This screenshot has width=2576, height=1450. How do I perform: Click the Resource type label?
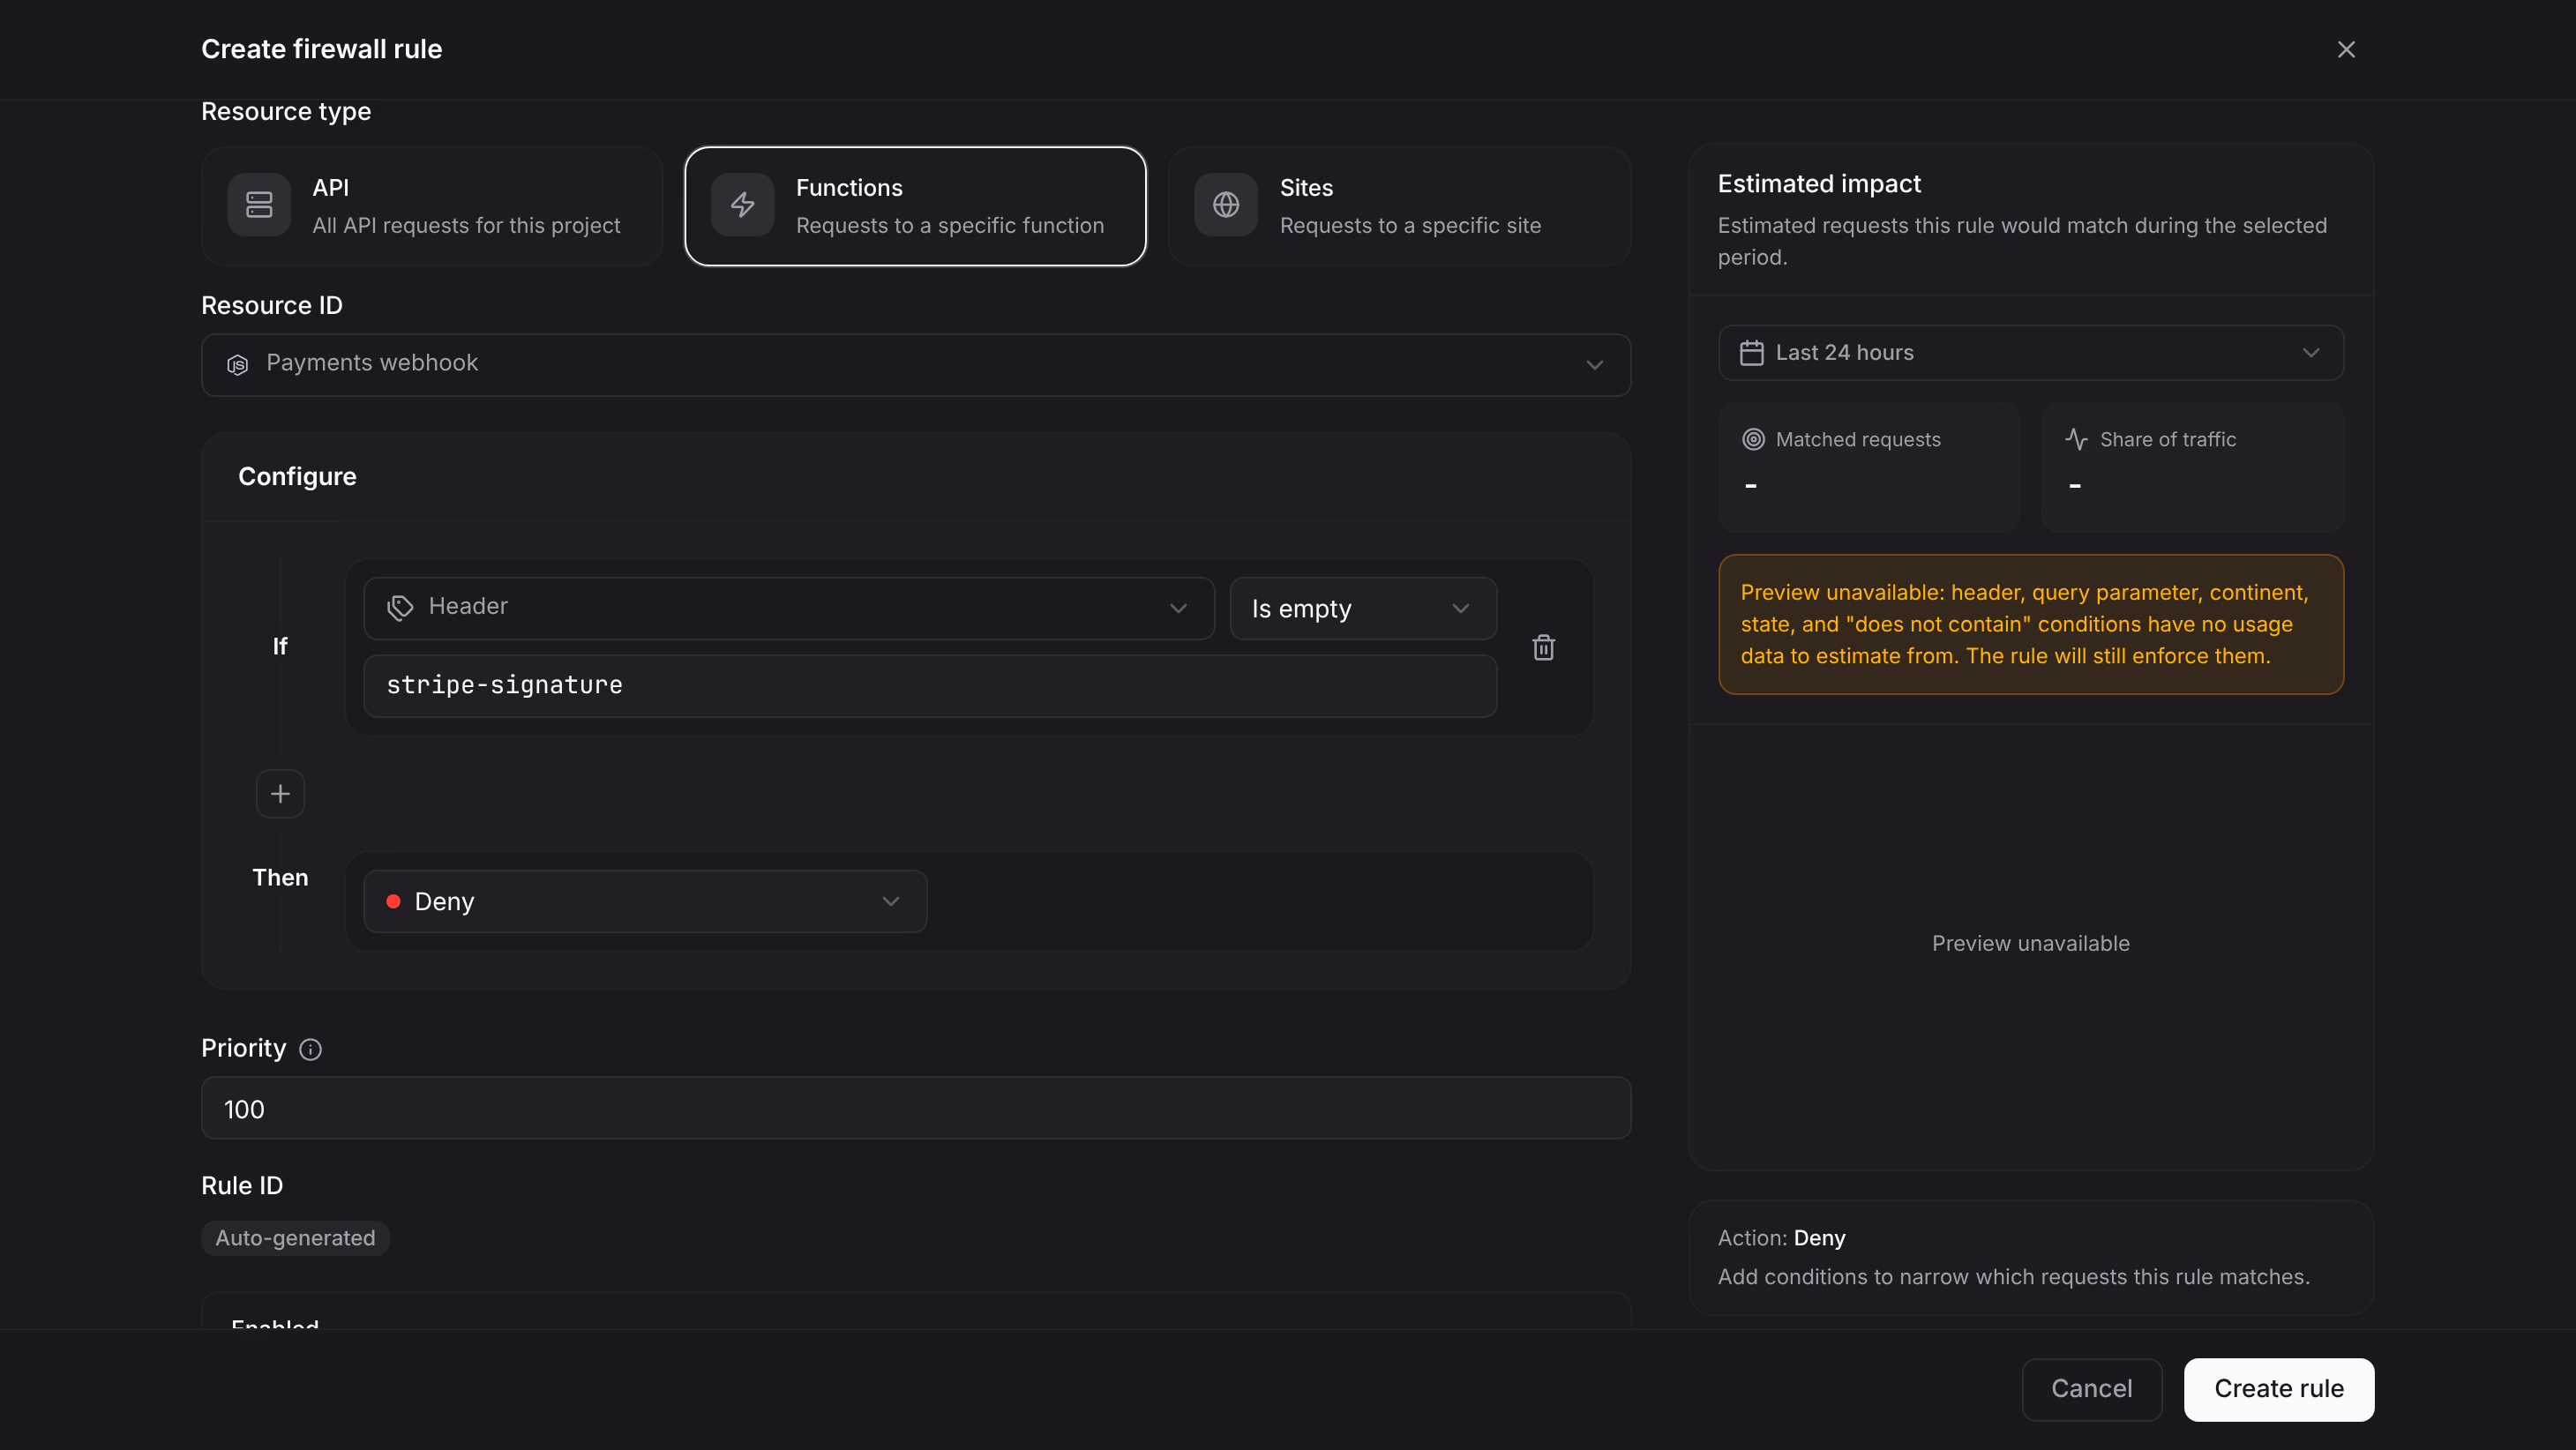tap(286, 111)
